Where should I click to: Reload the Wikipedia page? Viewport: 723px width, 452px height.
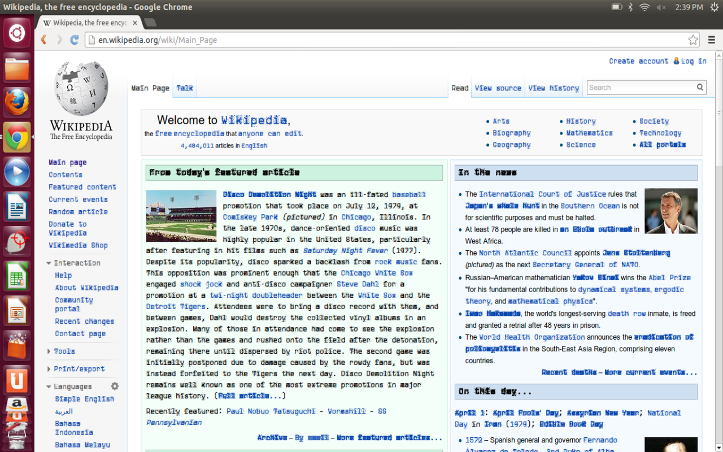75,40
